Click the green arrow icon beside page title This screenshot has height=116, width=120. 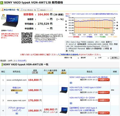click(x=2, y=2)
